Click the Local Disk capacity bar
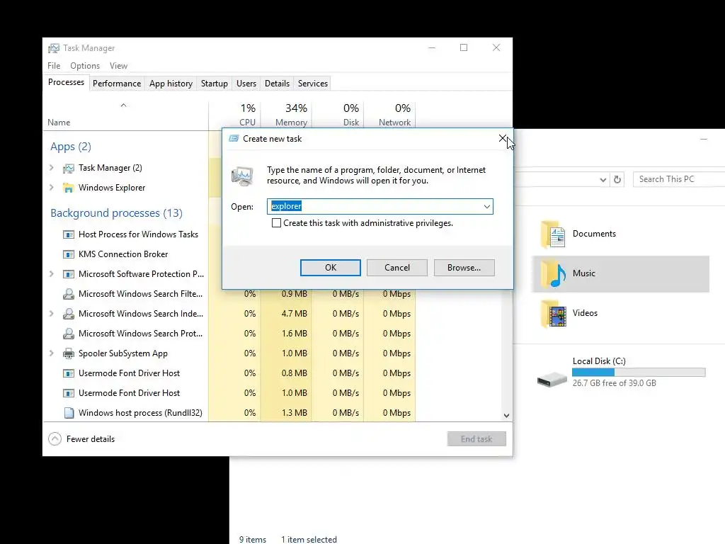This screenshot has width=725, height=544. click(639, 372)
